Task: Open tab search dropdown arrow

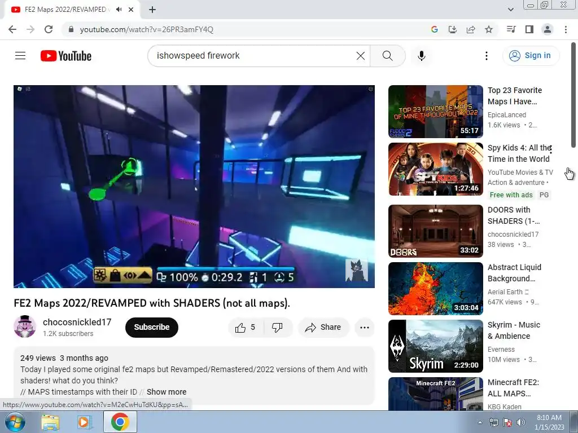Action: tap(510, 10)
